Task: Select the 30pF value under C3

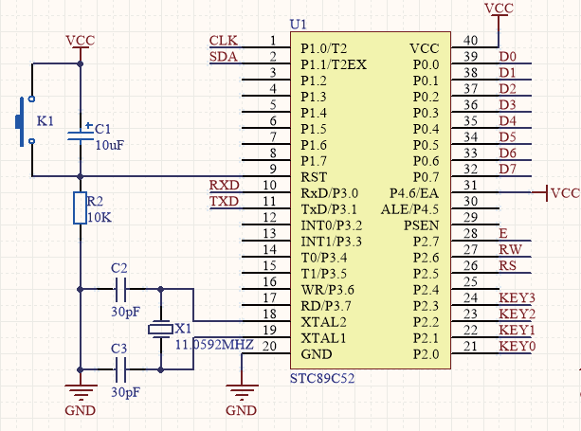Action: [126, 392]
